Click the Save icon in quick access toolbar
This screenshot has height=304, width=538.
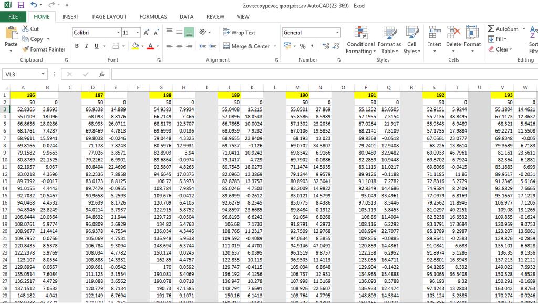(21, 5)
